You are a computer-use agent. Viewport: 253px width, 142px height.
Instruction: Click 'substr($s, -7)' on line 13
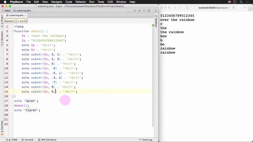pyautogui.click(x=44, y=82)
